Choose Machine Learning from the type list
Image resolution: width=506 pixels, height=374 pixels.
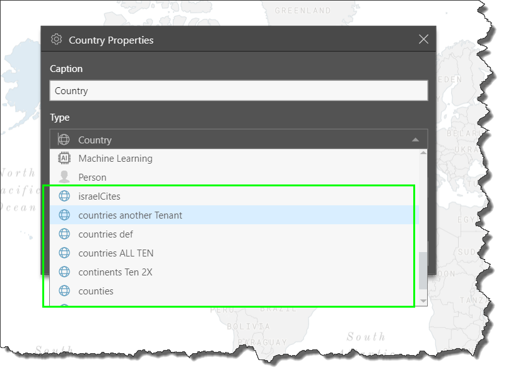(x=115, y=159)
